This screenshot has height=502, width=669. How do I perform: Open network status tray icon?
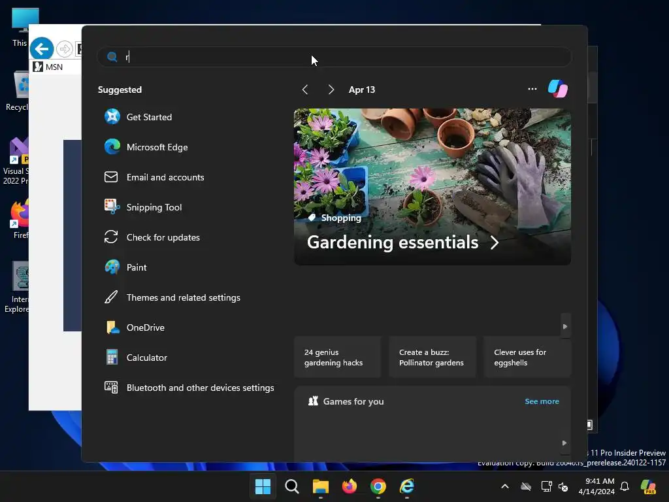pyautogui.click(x=546, y=486)
